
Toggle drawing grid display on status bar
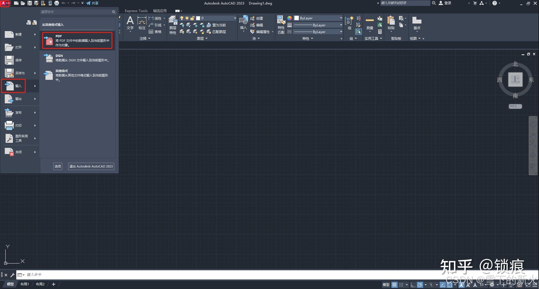pyautogui.click(x=394, y=285)
